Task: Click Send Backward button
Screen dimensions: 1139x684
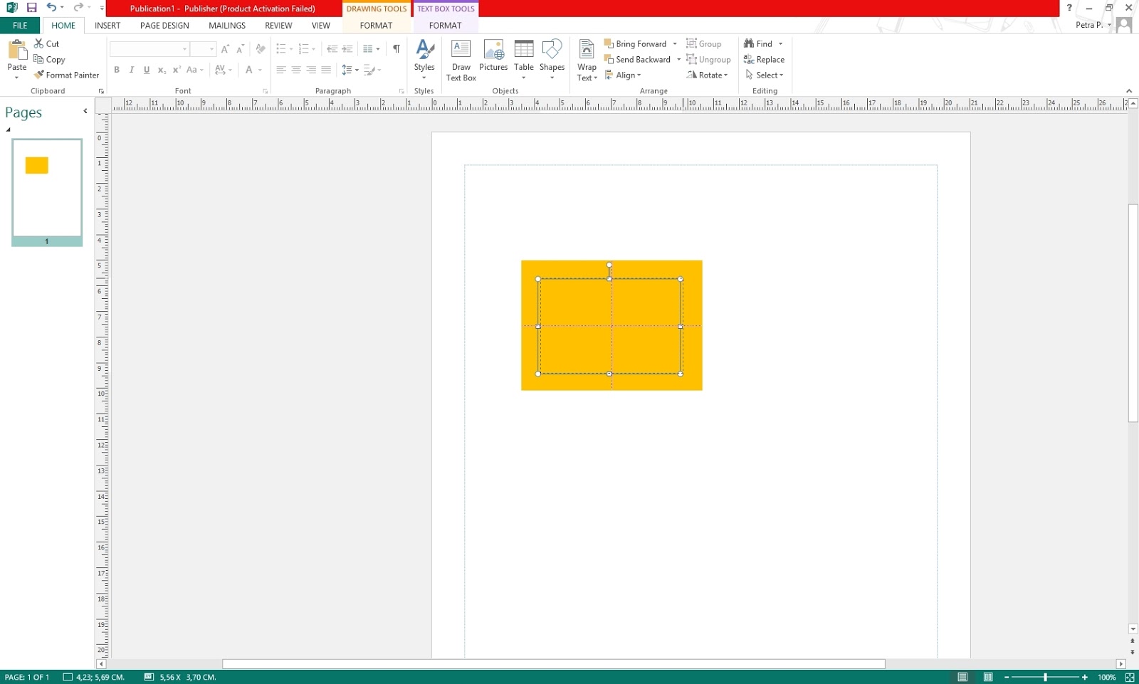Action: coord(637,59)
